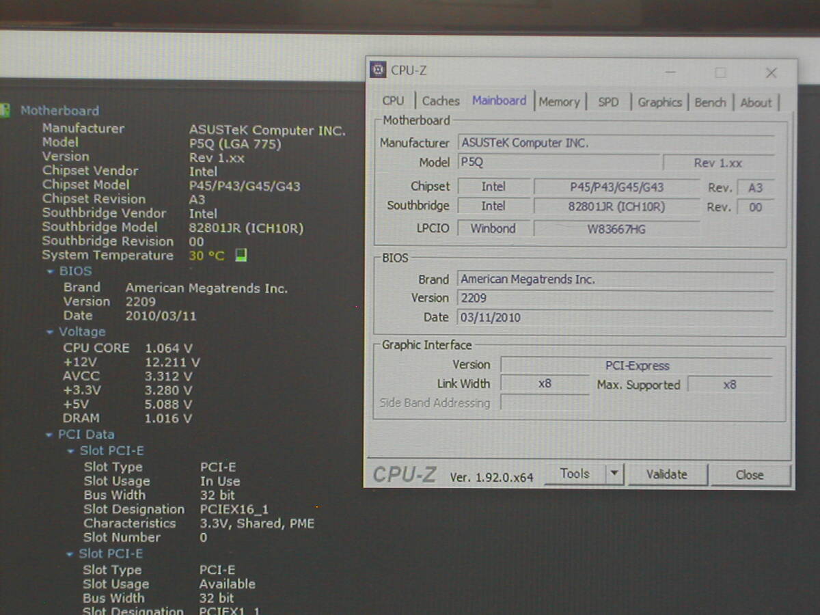This screenshot has width=820, height=615.
Task: Open the Graphics tab
Action: point(659,102)
